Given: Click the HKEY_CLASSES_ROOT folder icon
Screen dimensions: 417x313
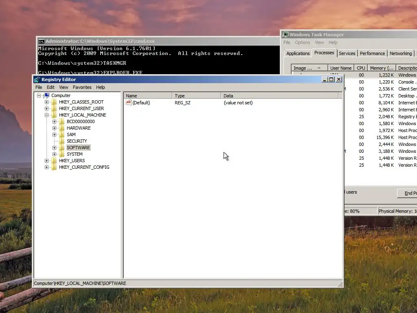Looking at the screenshot, I should (x=54, y=102).
